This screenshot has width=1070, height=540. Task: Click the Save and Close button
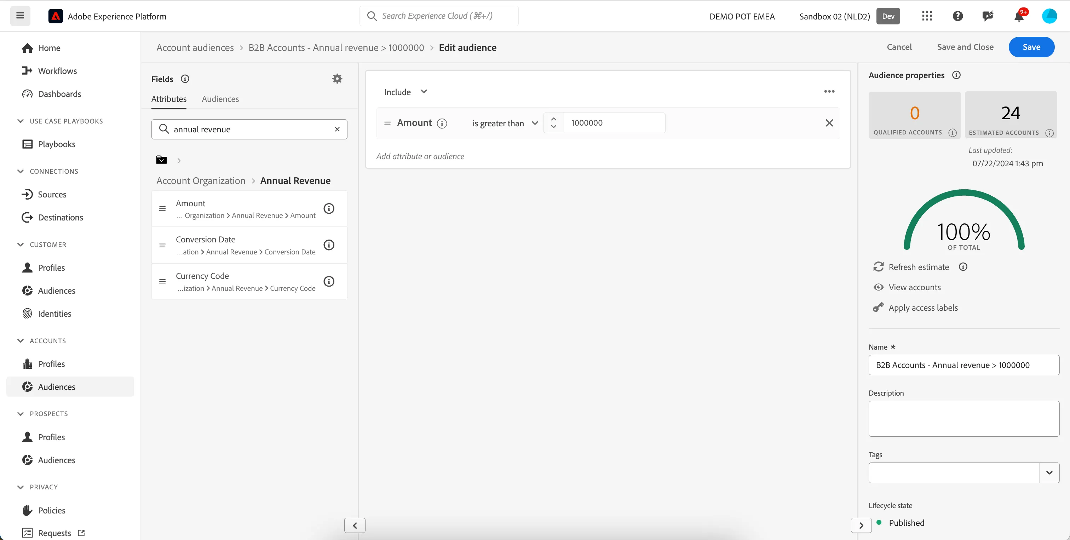click(x=965, y=47)
